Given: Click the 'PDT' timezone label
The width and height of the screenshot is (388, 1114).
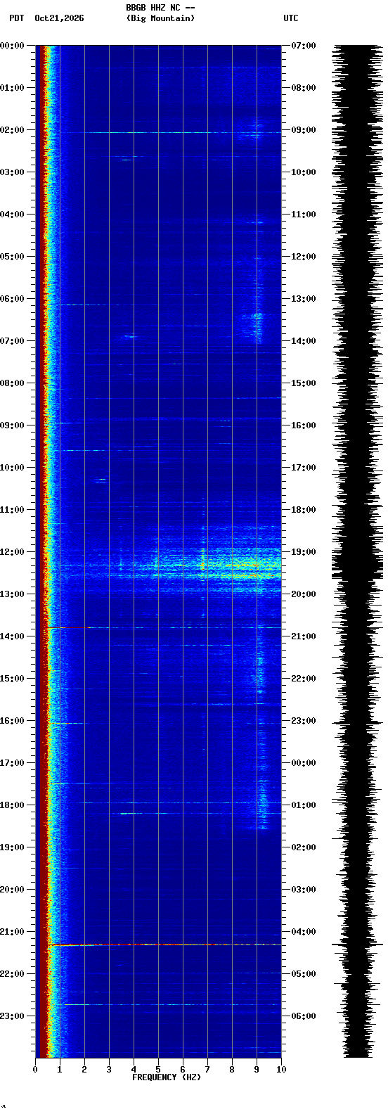Looking at the screenshot, I should tap(16, 18).
